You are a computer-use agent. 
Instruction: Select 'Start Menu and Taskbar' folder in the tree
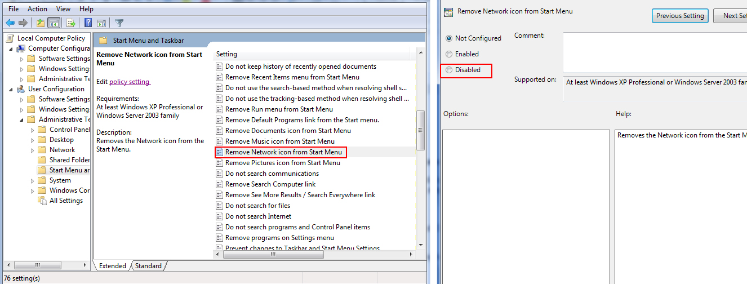coord(69,170)
